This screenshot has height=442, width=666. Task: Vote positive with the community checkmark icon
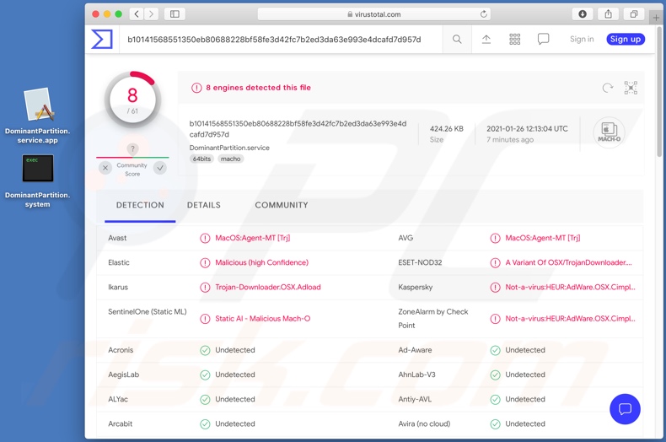click(x=160, y=168)
